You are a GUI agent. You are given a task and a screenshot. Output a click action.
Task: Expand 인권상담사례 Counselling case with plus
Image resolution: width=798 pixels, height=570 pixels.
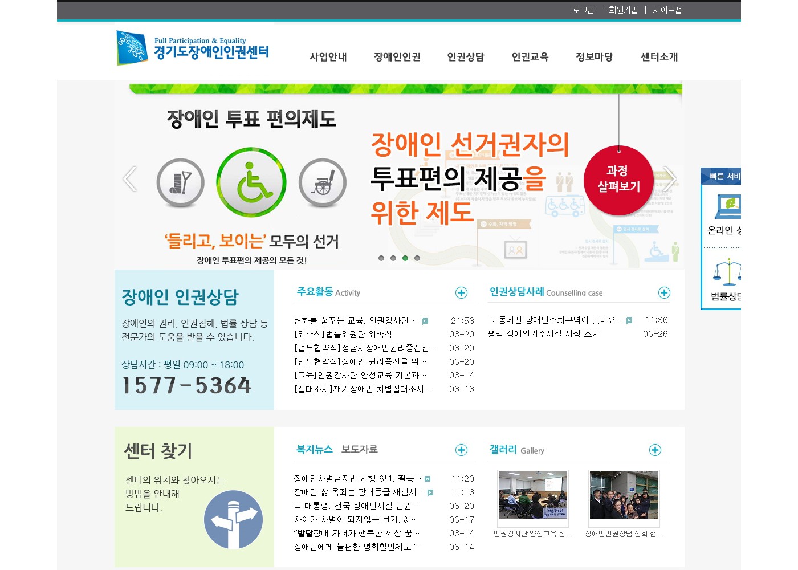pyautogui.click(x=664, y=292)
